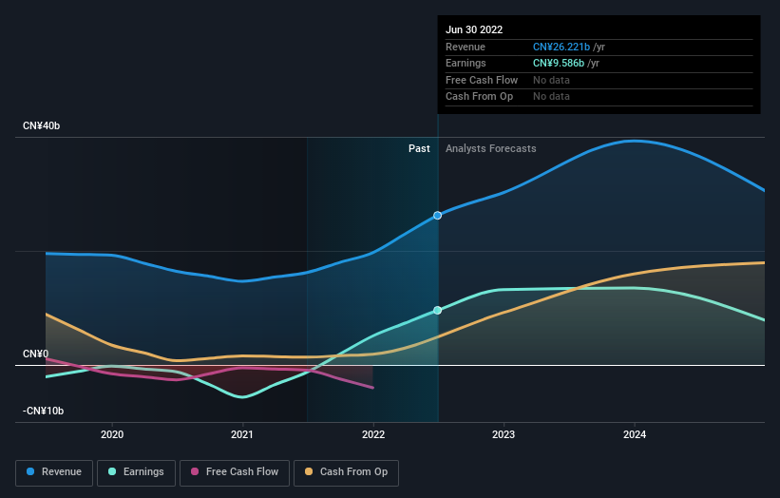Select the Earnings data point marker at Jun 2022
Image resolution: width=780 pixels, height=498 pixels.
tap(437, 311)
